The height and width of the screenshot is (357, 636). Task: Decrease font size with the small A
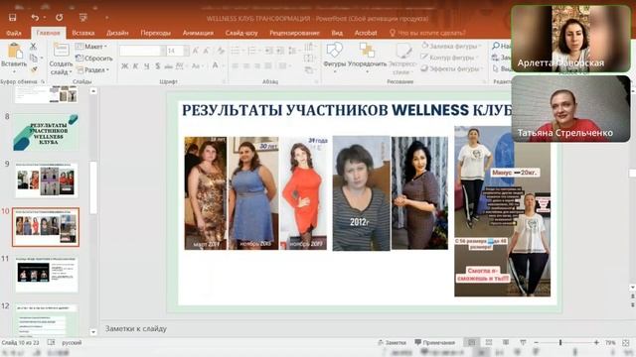(x=207, y=51)
